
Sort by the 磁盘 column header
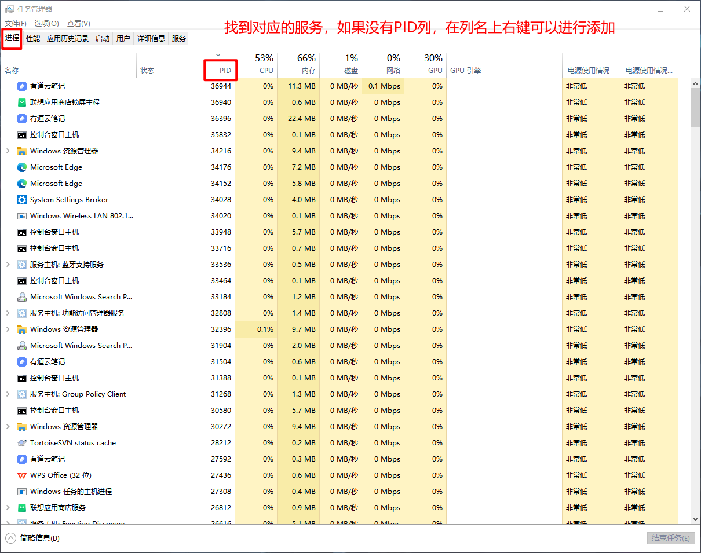pos(341,65)
